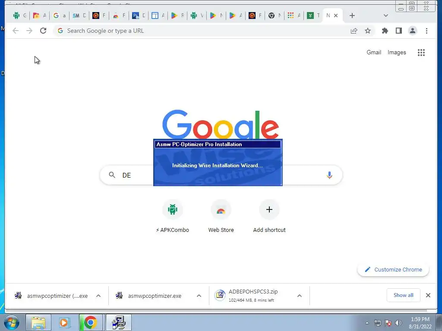442x331 pixels.
Task: Click the magnifier icon in the search box
Action: tap(112, 175)
